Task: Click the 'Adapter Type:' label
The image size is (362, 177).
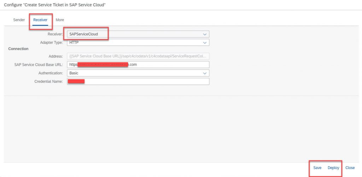Action: click(52, 42)
